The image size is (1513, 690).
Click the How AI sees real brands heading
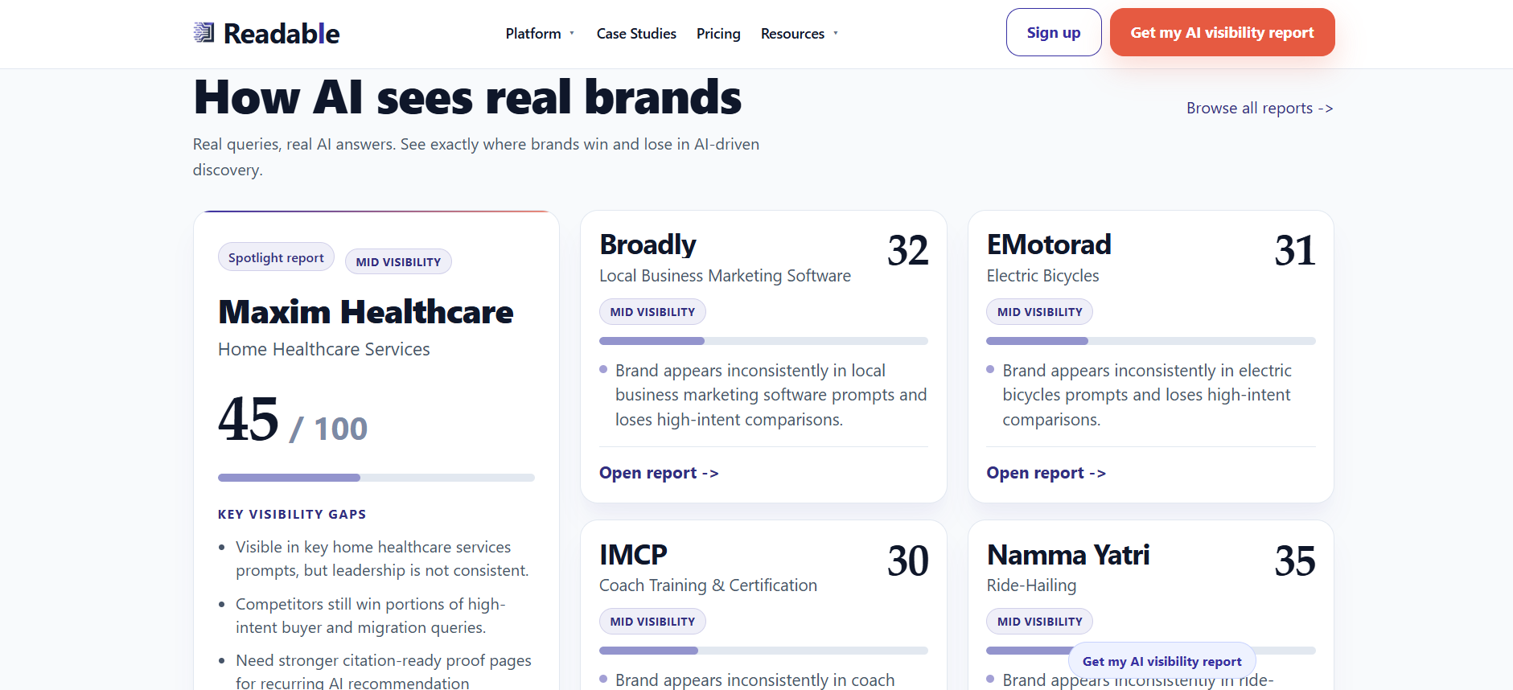[x=467, y=97]
